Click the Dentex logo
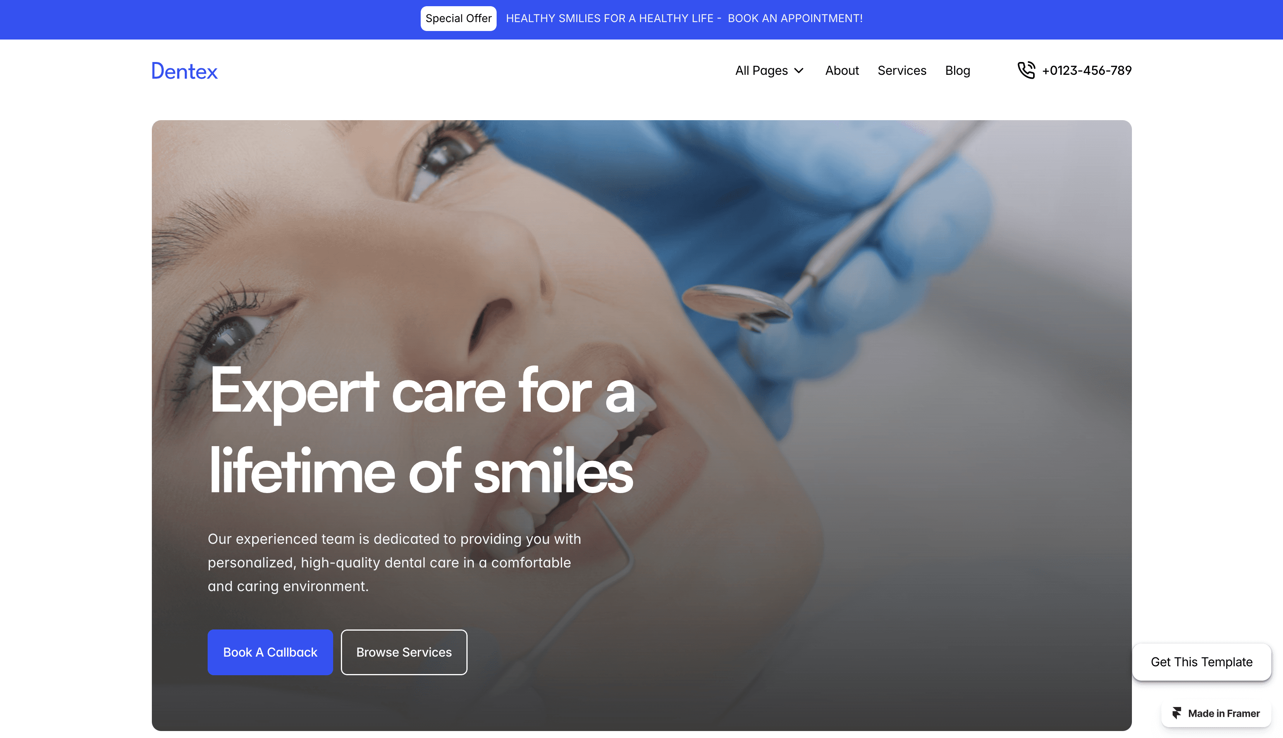Image resolution: width=1283 pixels, height=738 pixels. click(x=184, y=71)
